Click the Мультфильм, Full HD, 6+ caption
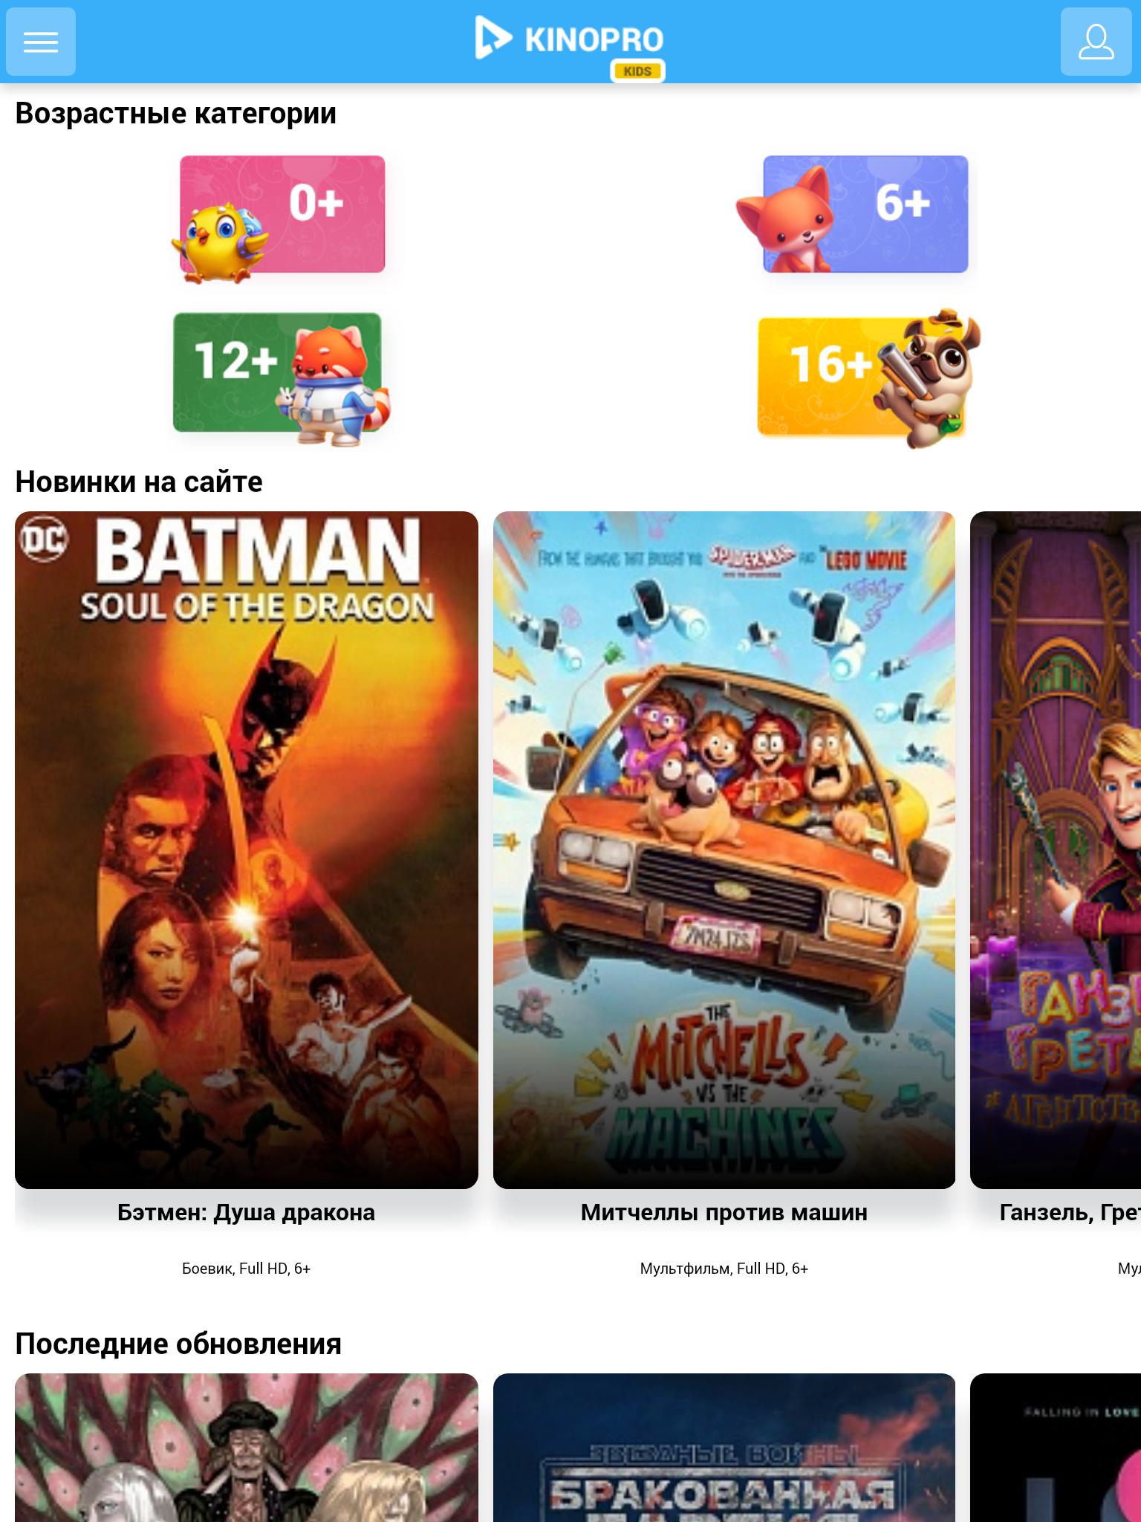Image resolution: width=1141 pixels, height=1522 pixels. pyautogui.click(x=724, y=1269)
